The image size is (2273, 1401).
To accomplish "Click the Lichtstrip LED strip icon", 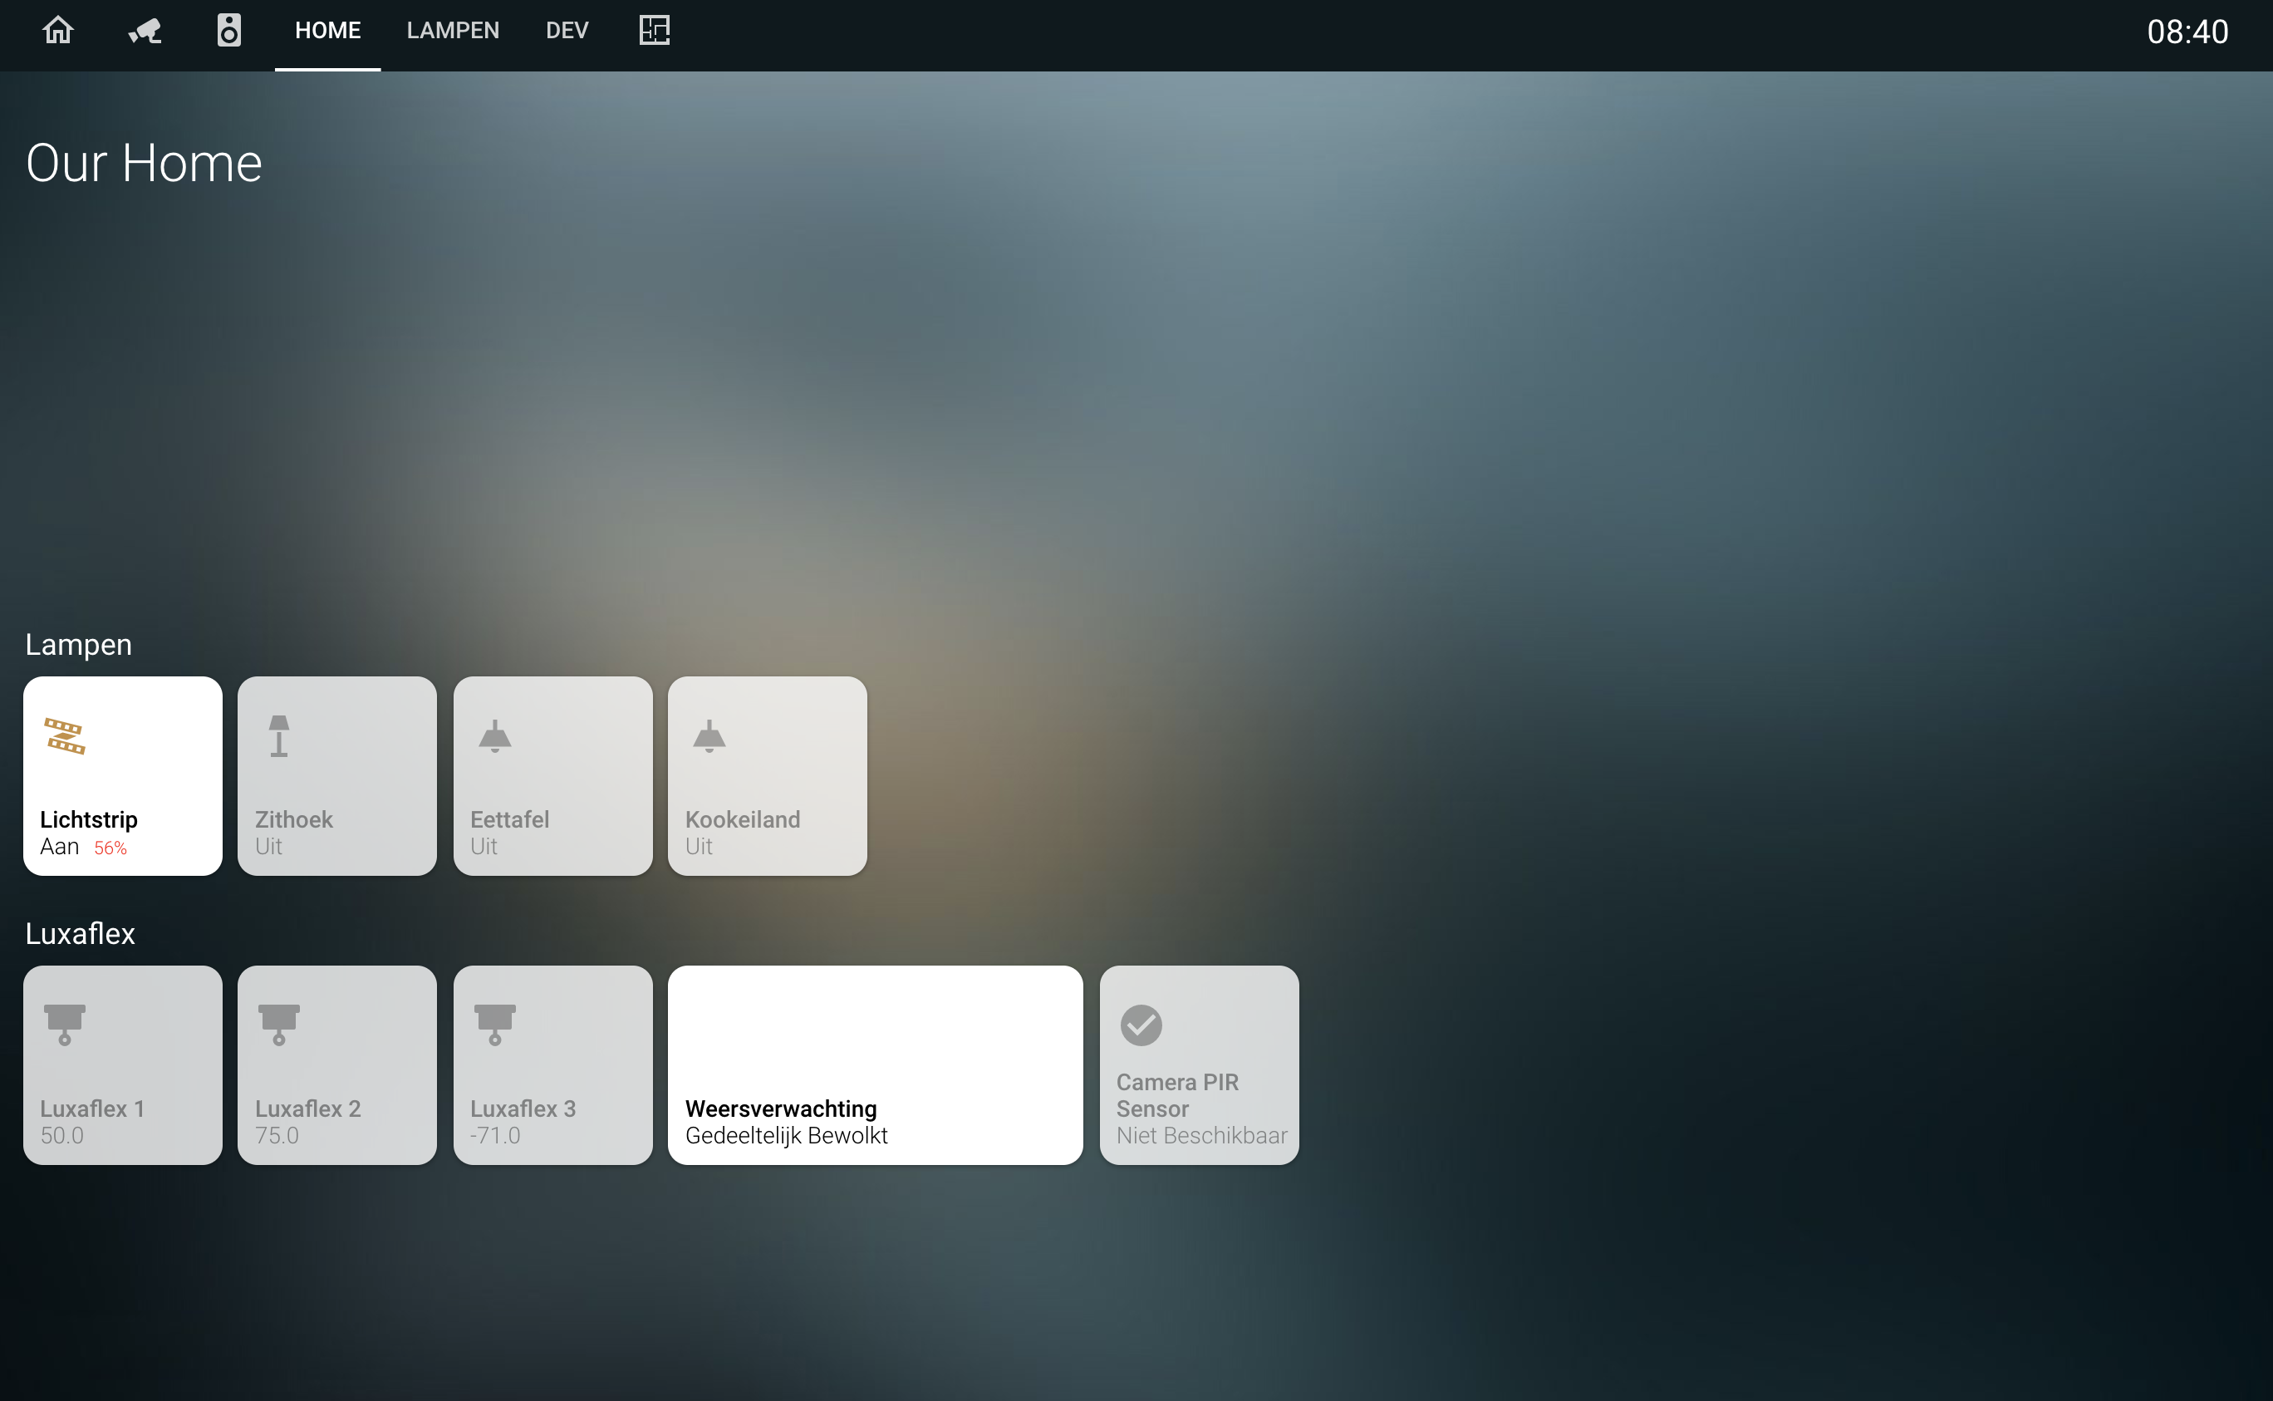I will [65, 736].
